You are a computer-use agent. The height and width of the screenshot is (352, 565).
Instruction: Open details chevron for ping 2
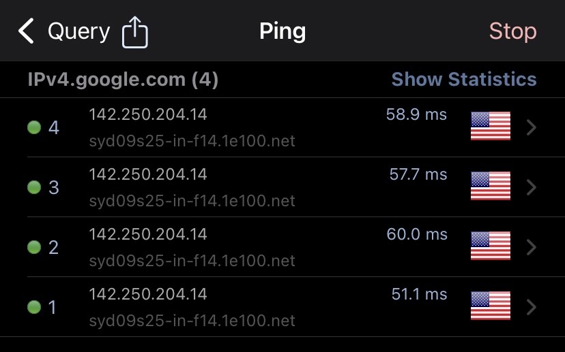[x=532, y=247]
